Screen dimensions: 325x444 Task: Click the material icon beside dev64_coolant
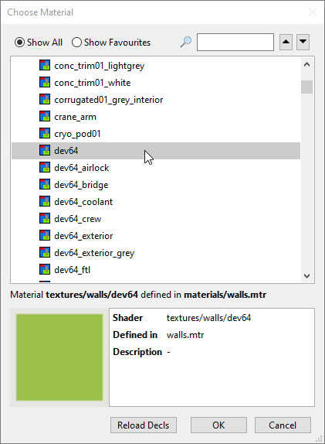coord(45,201)
